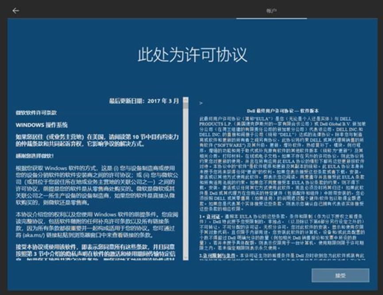
Task: Click the '2. 许可限制与条件' heading in Dell EULA
Action: [x=217, y=256]
